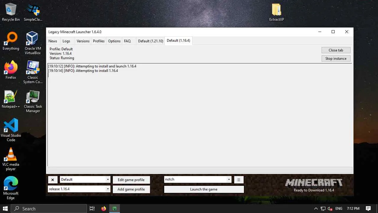Click the 'Ready to Download 1.16.4' status text
The image size is (378, 213).
point(314,190)
